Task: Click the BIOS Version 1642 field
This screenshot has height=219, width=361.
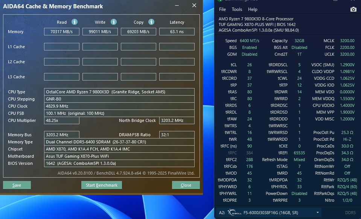Action: click(x=119, y=163)
